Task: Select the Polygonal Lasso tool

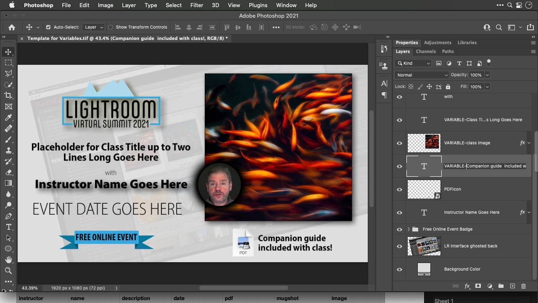Action: tap(8, 74)
